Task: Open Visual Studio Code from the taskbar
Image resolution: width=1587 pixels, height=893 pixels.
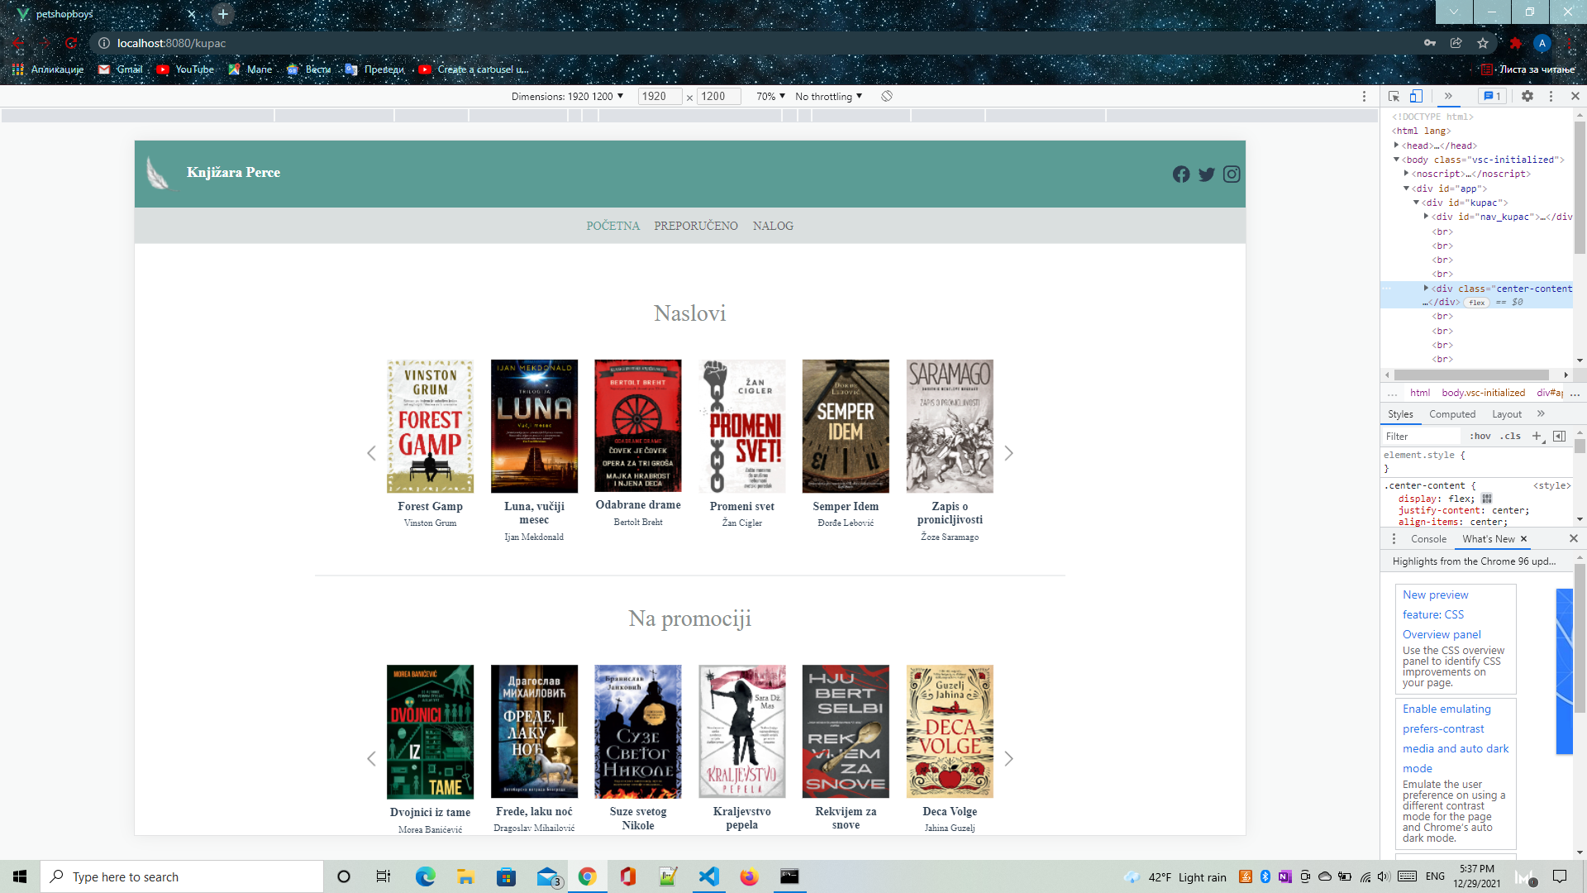Action: tap(709, 876)
